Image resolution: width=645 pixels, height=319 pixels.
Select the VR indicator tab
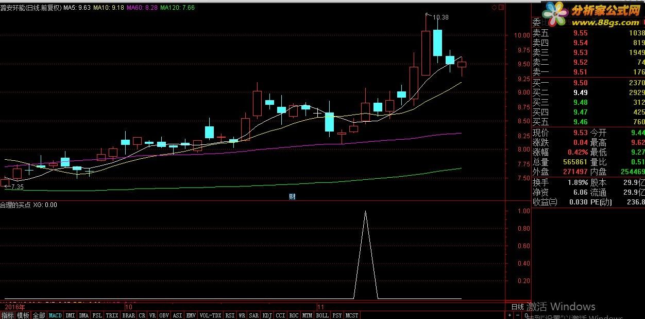click(x=152, y=315)
